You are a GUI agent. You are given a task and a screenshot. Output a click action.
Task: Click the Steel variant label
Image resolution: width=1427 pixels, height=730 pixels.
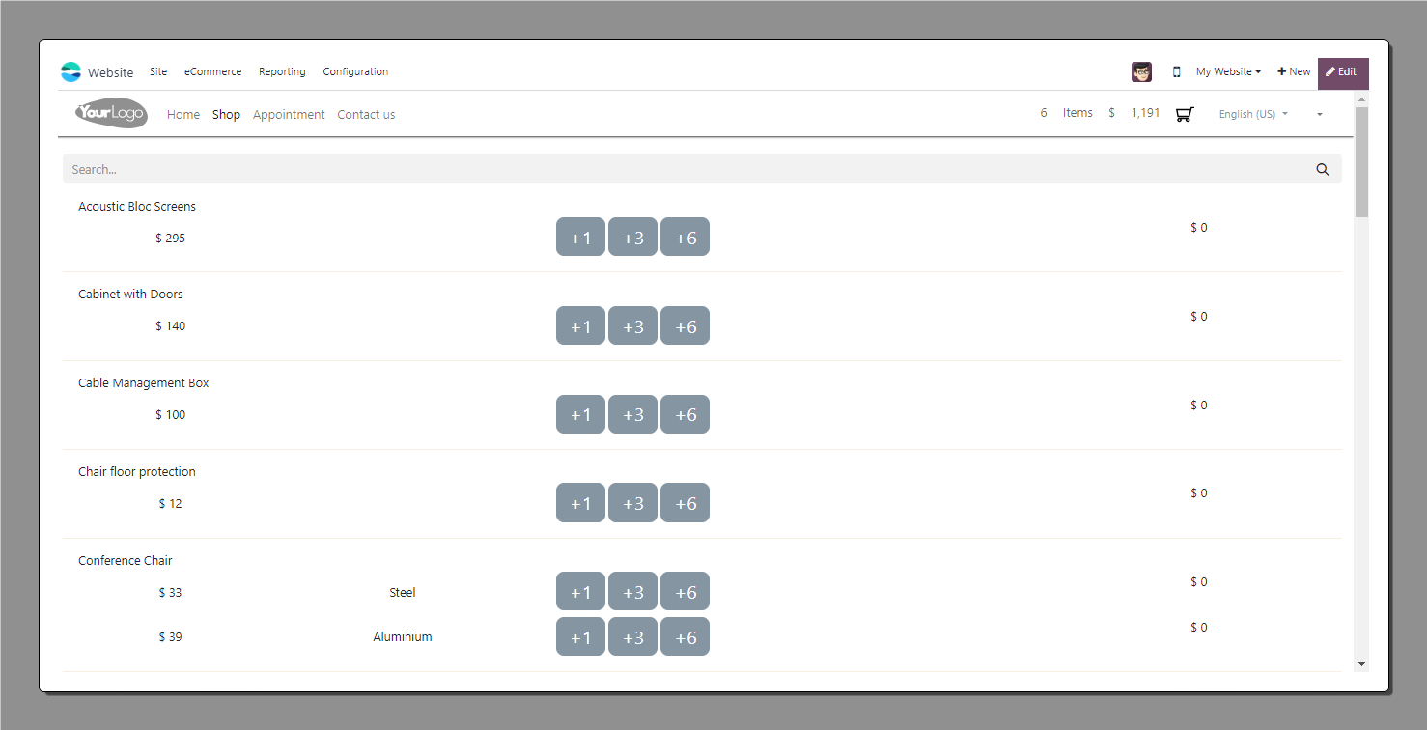coord(403,592)
